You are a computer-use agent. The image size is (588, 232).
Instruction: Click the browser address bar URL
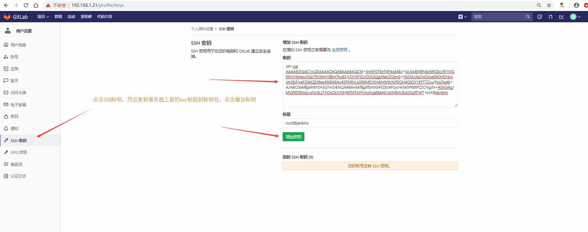pos(98,5)
